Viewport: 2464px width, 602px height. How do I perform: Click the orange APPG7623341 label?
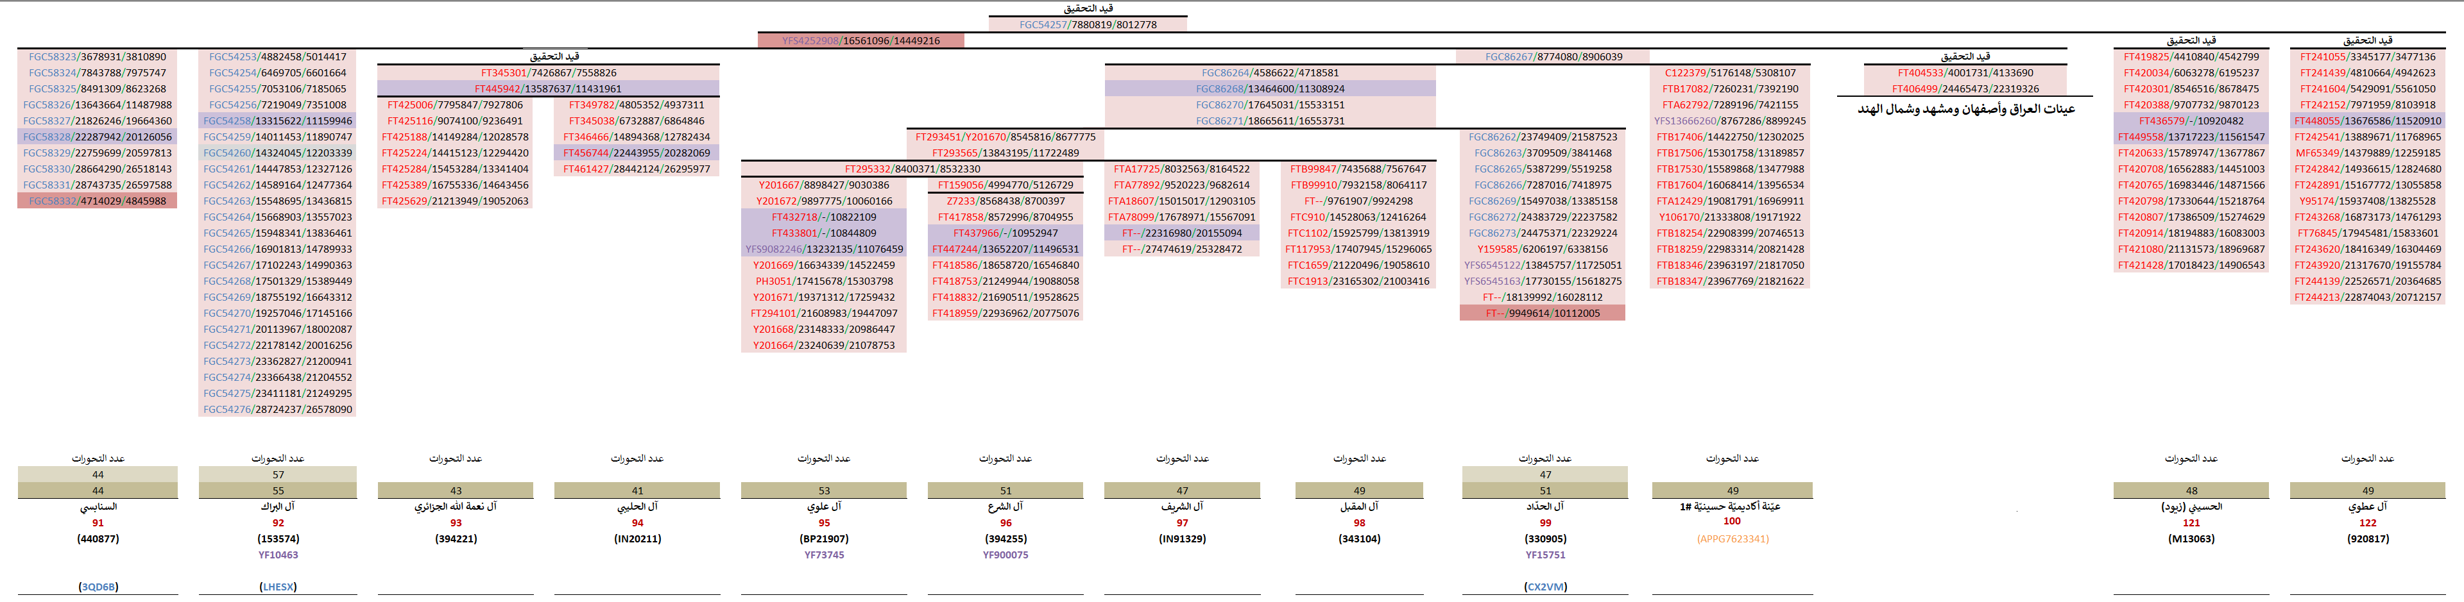coord(1733,539)
